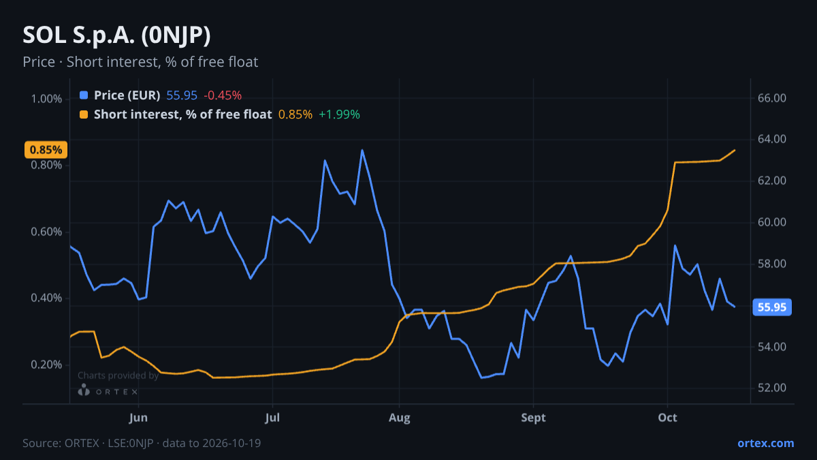Viewport: 817px width, 460px height.
Task: Click the blue Price (EUR) legend swatch
Action: [84, 95]
